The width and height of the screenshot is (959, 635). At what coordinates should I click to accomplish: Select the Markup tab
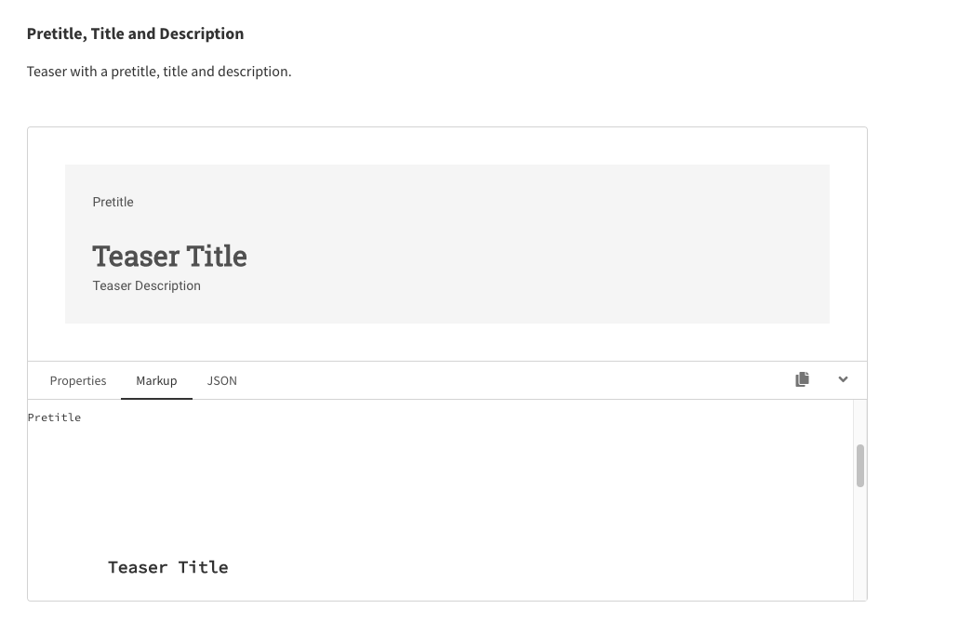[x=155, y=380]
